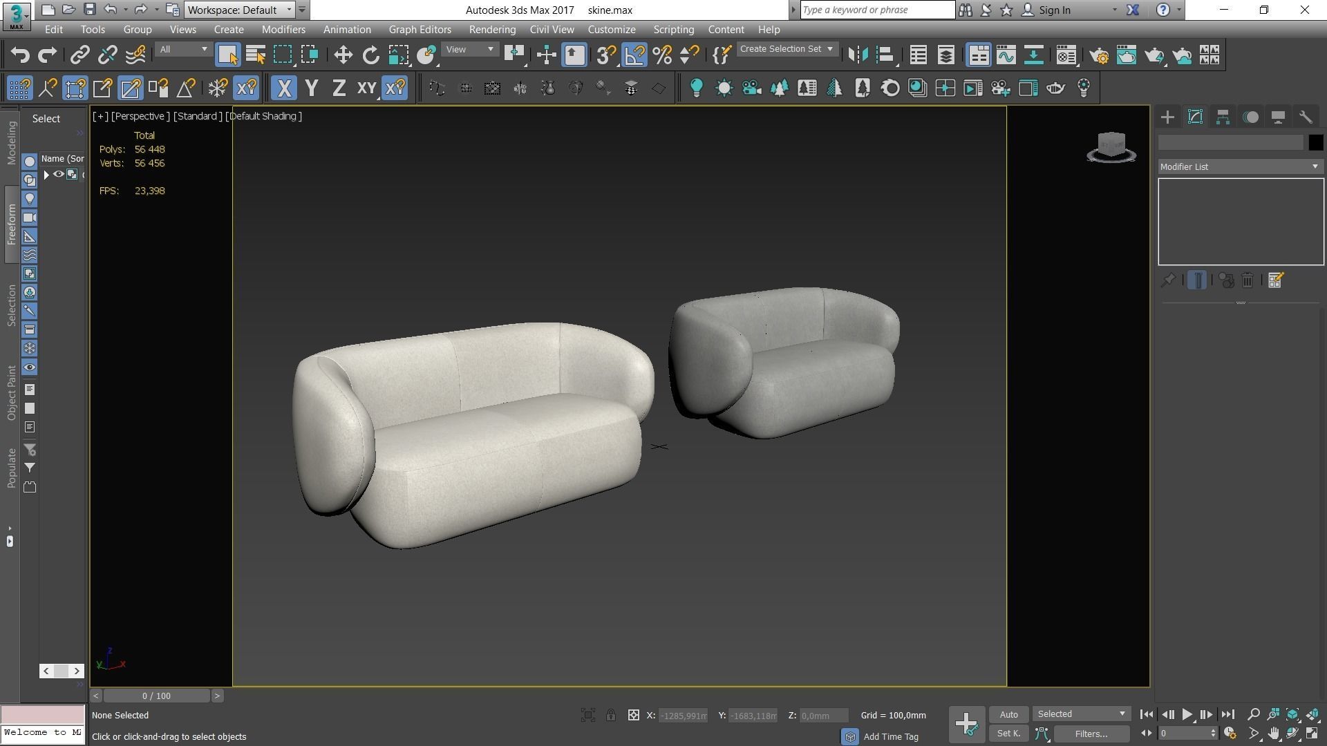Viewport: 1327px width, 746px height.
Task: Choose the Select and Scale tool
Action: tap(398, 55)
